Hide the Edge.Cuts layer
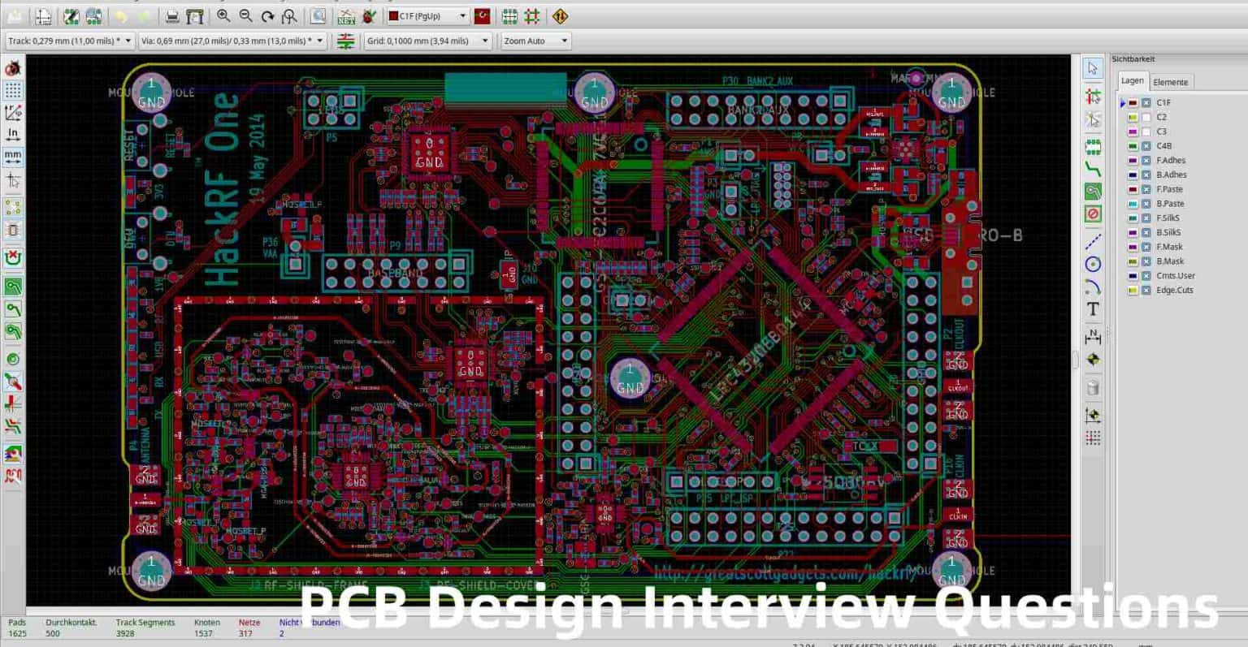Image resolution: width=1248 pixels, height=647 pixels. [x=1145, y=289]
